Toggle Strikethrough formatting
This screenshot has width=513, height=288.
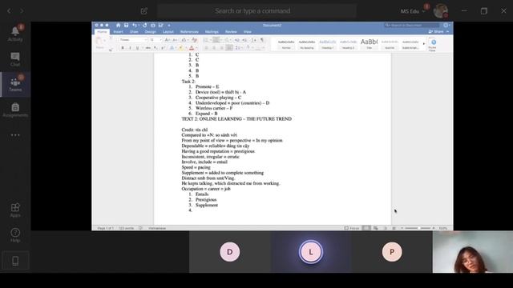(147, 48)
